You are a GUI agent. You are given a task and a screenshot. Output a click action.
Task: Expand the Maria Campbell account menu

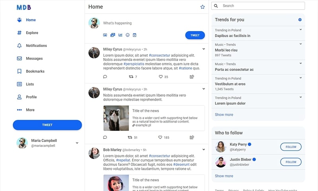[77, 143]
